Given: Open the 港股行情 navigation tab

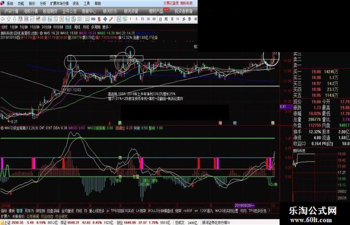Looking at the screenshot, I should [x=31, y=11].
